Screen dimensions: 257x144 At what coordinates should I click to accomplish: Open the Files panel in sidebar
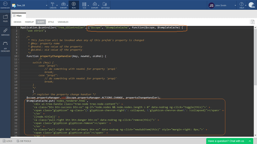(5, 18)
